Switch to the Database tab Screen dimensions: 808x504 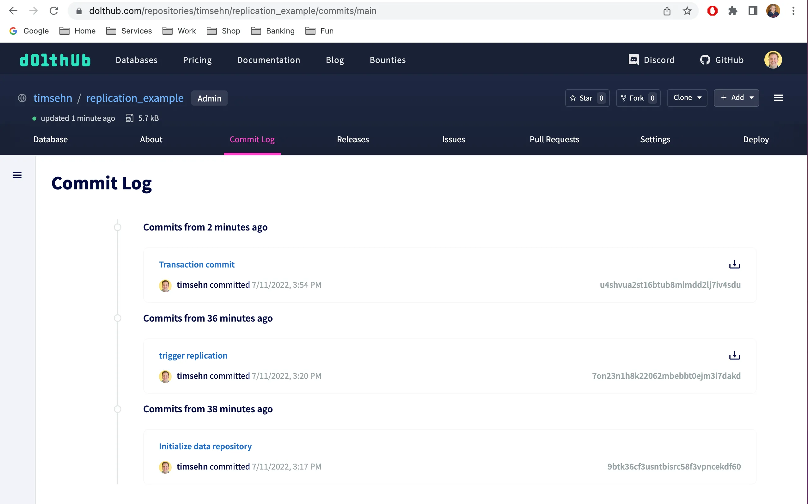pos(50,139)
